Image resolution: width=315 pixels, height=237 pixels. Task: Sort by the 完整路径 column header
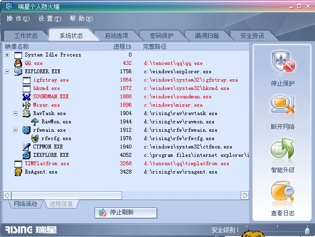(x=195, y=47)
